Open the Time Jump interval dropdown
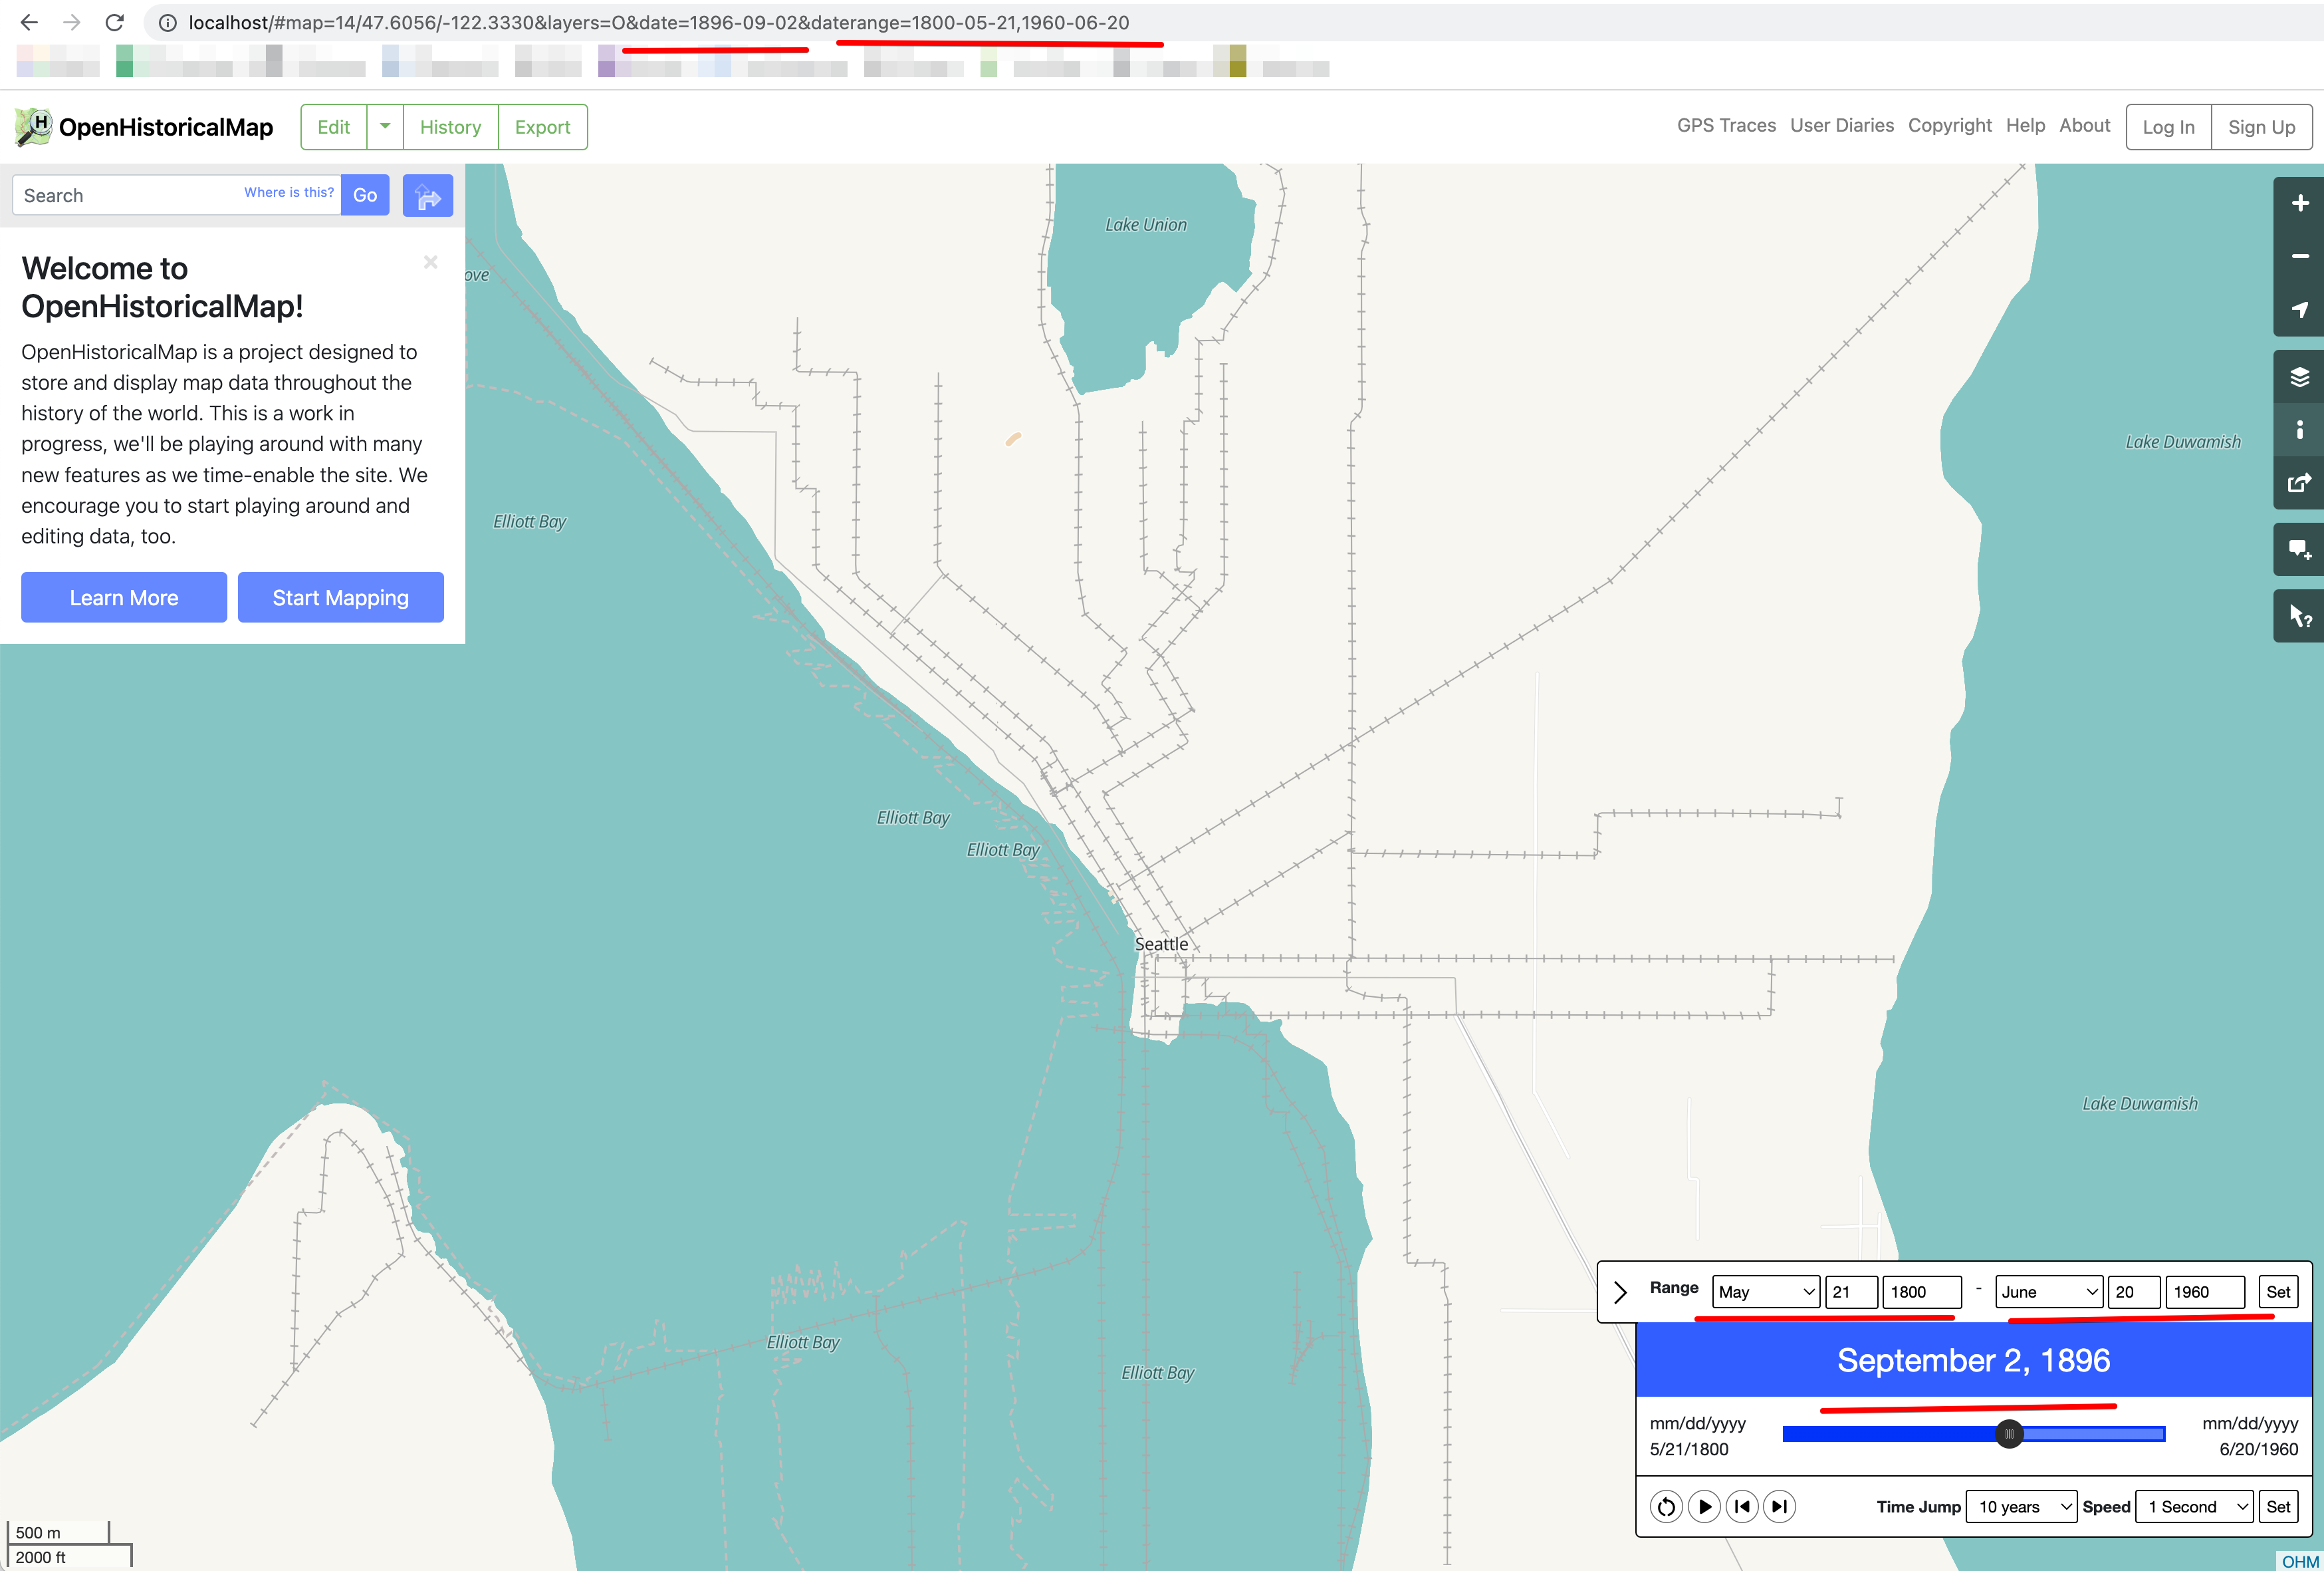Viewport: 2324px width, 1571px height. (x=2021, y=1506)
